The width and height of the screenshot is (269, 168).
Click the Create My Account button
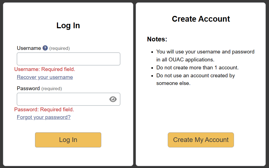[201, 140]
